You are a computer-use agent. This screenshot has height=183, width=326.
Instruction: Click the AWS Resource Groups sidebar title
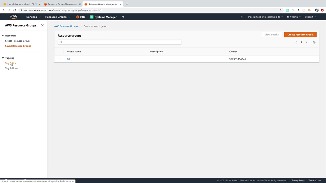click(x=21, y=25)
